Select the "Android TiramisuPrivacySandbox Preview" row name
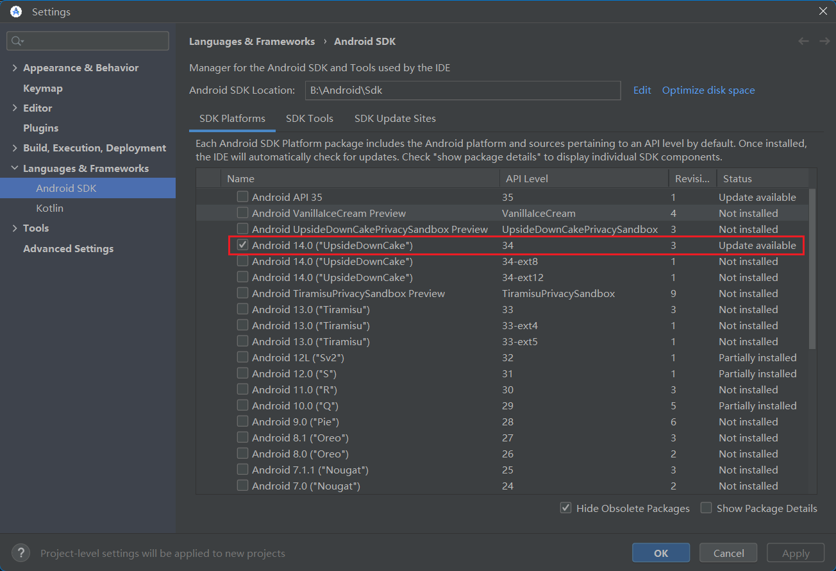 348,293
